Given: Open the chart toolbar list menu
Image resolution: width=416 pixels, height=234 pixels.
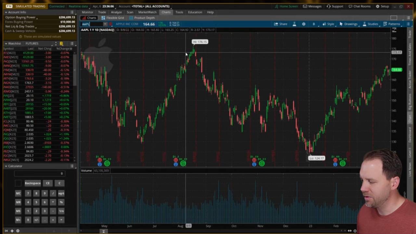Looking at the screenshot, I should 408,24.
